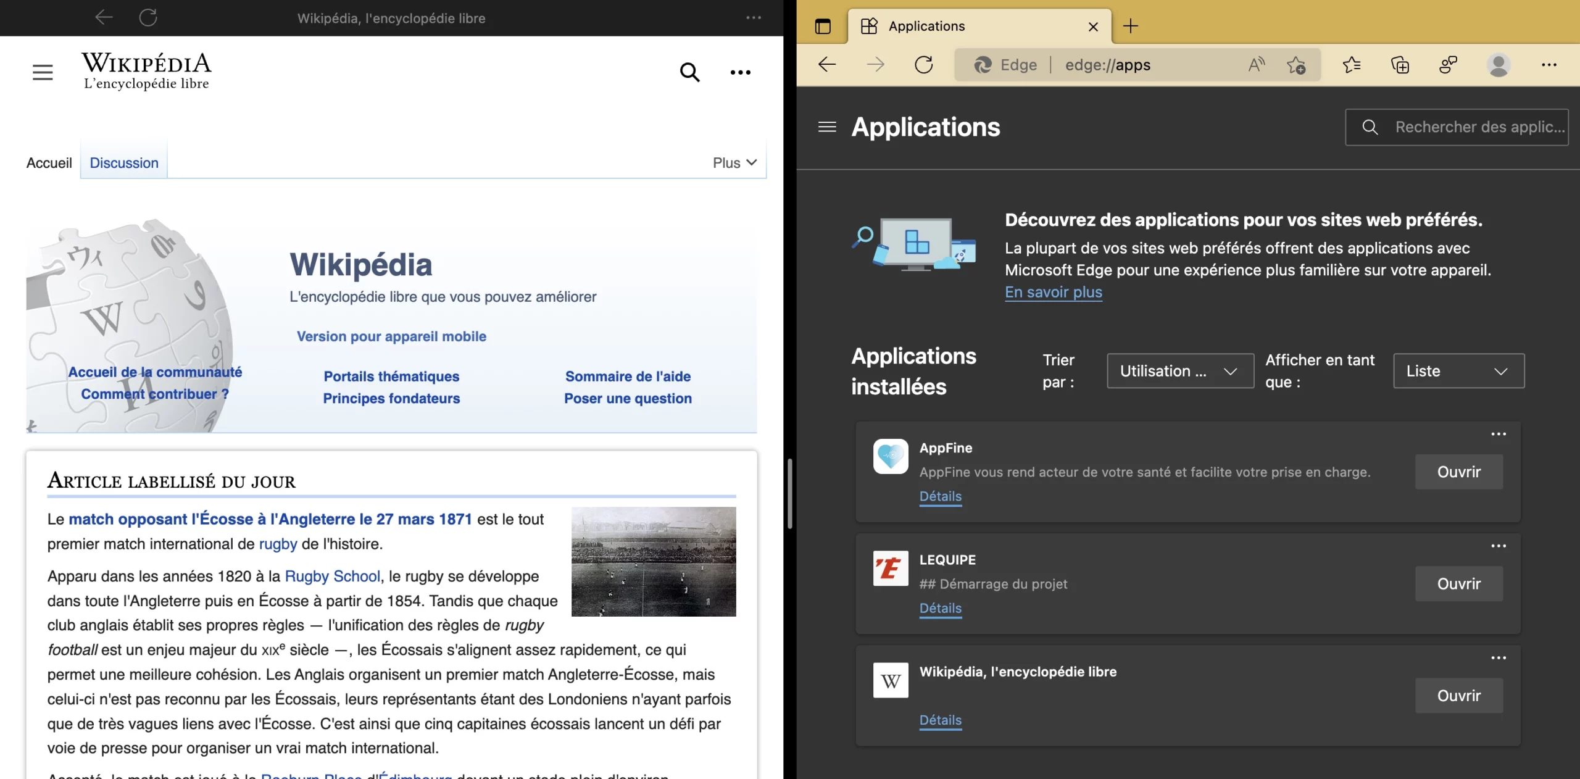
Task: Click the historic rugby match photo
Action: 653,562
